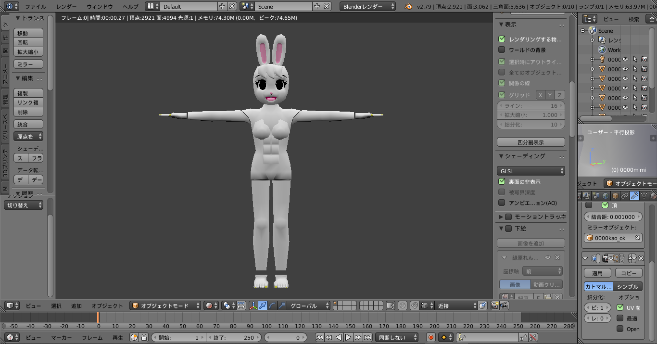Image resolution: width=657 pixels, height=344 pixels.
Task: Open the Object properties cube tab
Action: 615,196
